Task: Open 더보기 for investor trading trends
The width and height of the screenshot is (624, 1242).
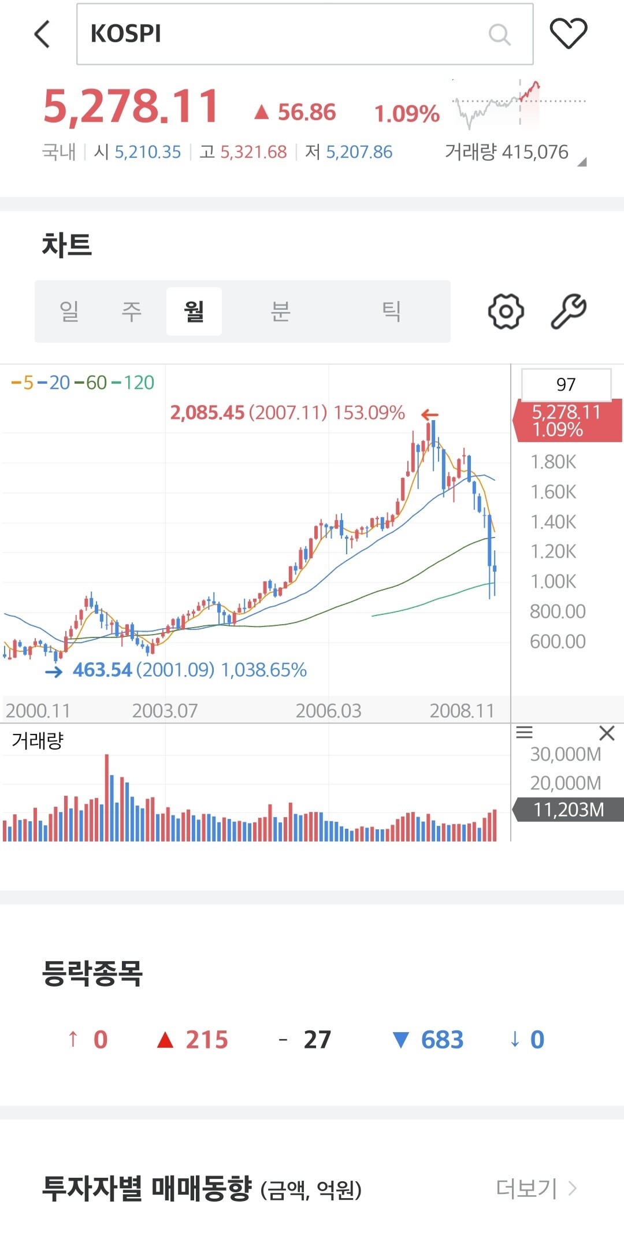Action: [x=536, y=1188]
